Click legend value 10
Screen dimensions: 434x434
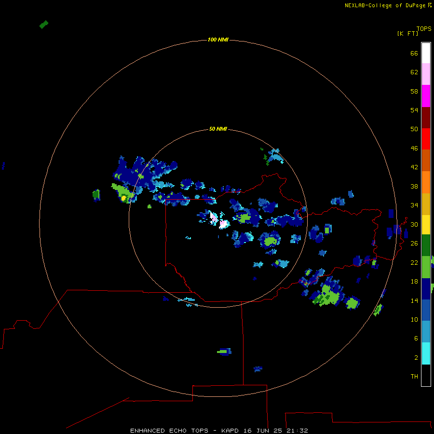(x=414, y=319)
